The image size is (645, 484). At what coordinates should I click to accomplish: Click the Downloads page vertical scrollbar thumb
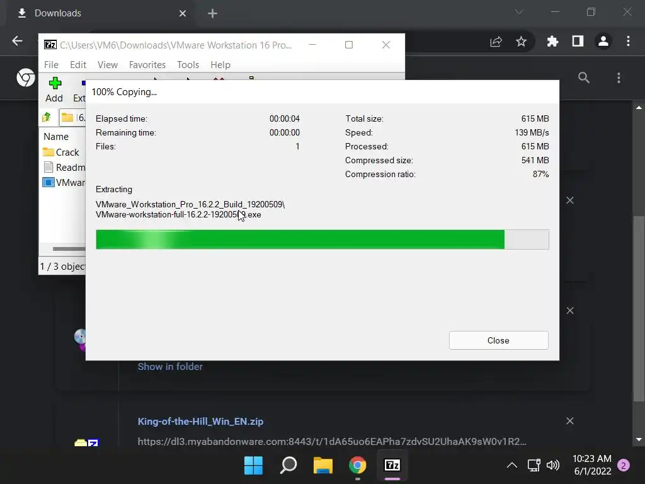point(639,309)
